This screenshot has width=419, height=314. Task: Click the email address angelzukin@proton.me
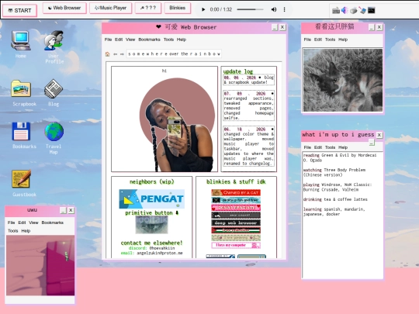point(160,253)
